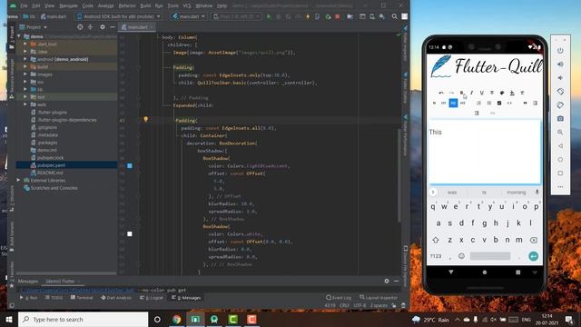Open the Logcat tool window

point(152,297)
